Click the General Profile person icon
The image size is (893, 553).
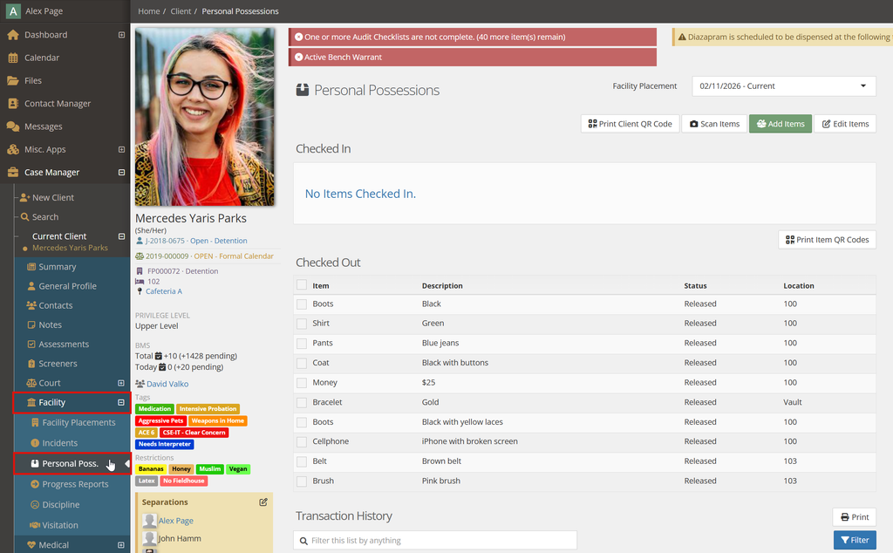point(31,286)
